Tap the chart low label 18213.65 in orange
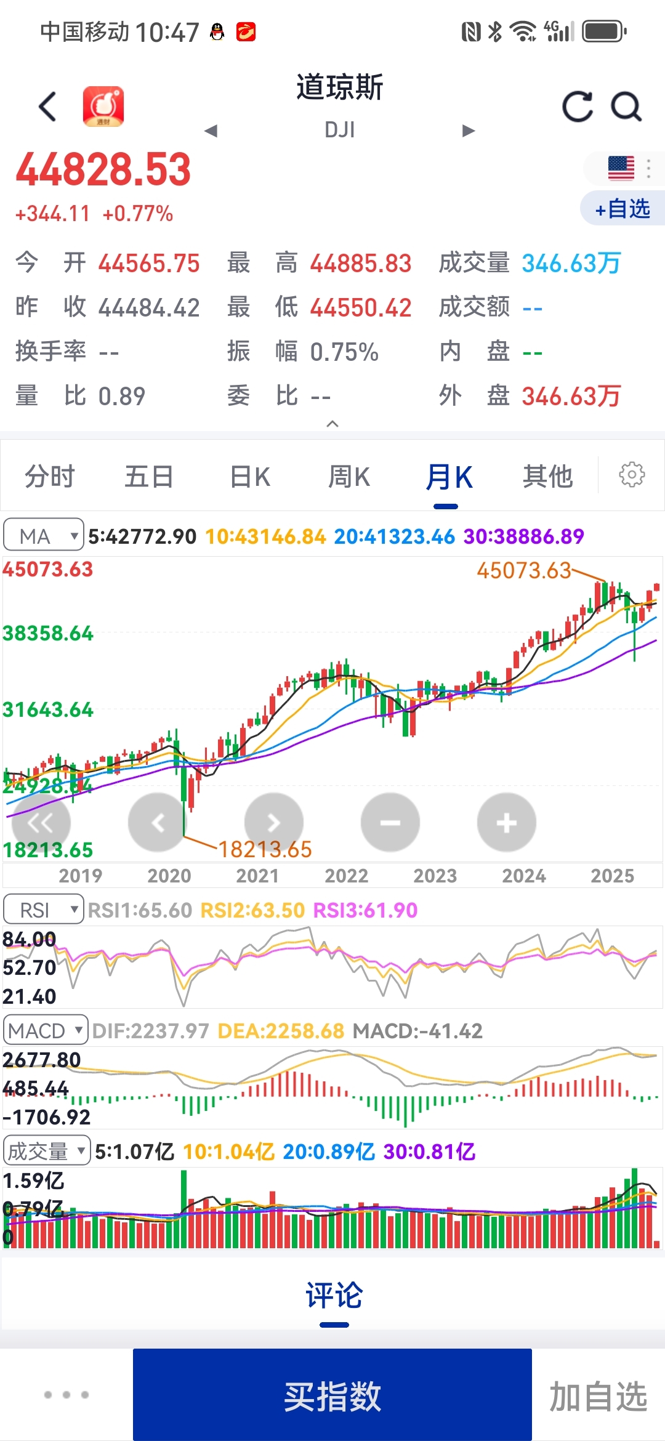 265,850
